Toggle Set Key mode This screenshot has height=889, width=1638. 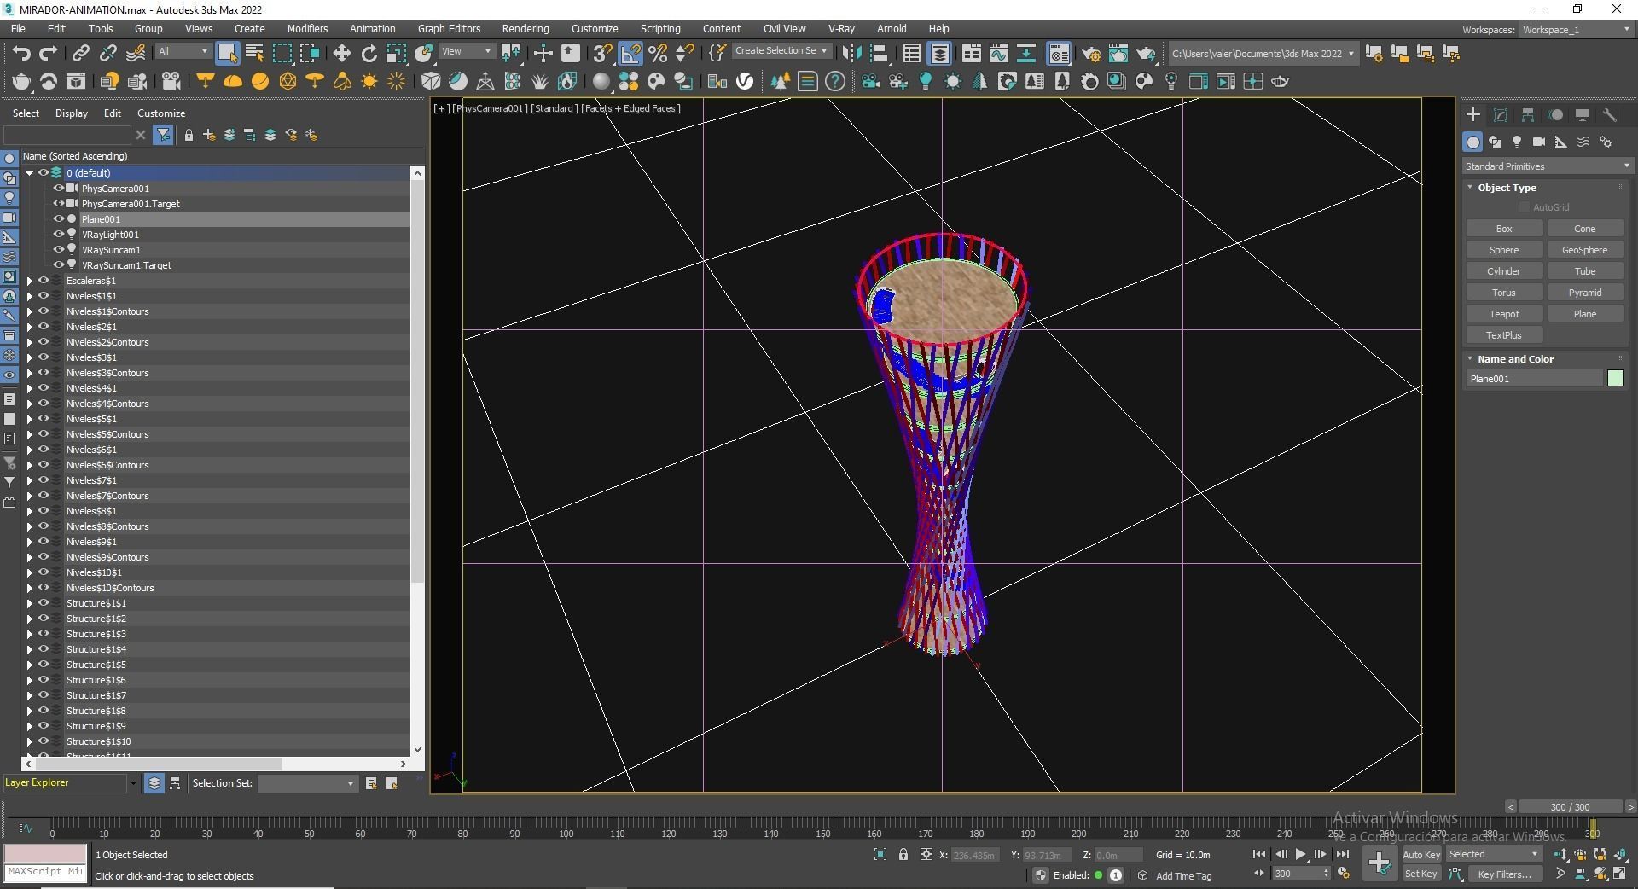(1421, 874)
